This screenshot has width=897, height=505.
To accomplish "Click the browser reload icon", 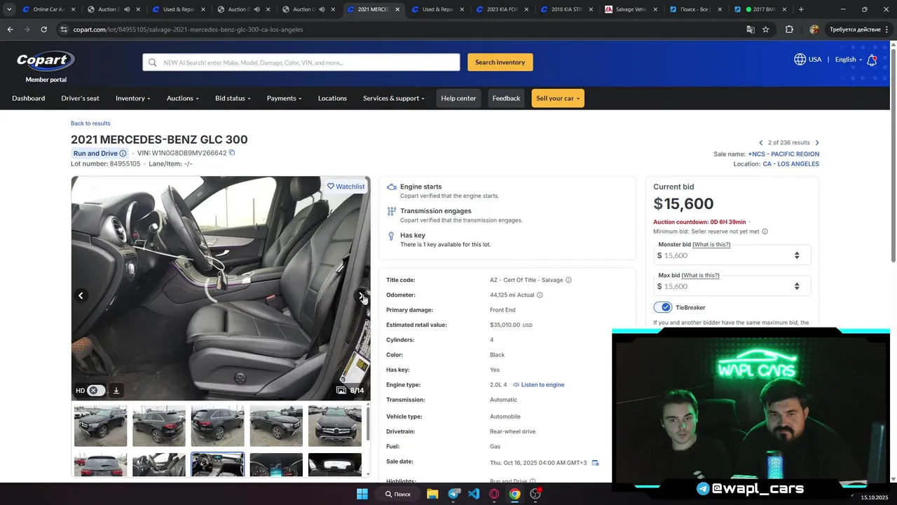I will [43, 29].
